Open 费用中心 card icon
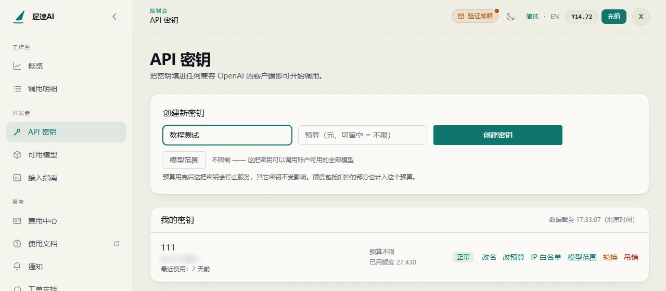 (x=17, y=221)
